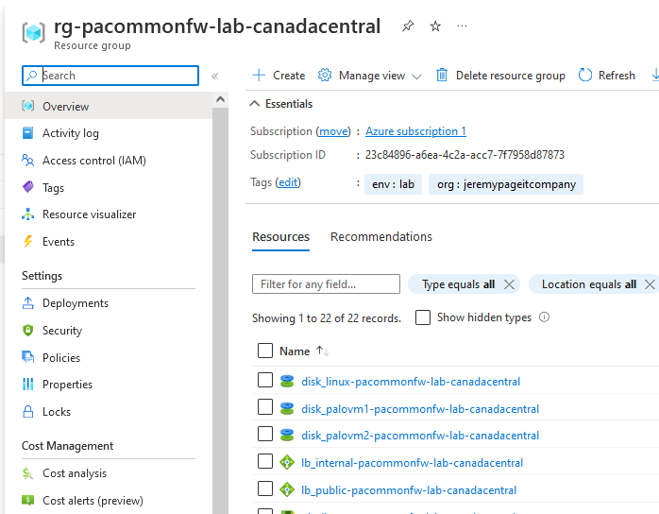
Task: Refresh the resource list
Action: 606,76
